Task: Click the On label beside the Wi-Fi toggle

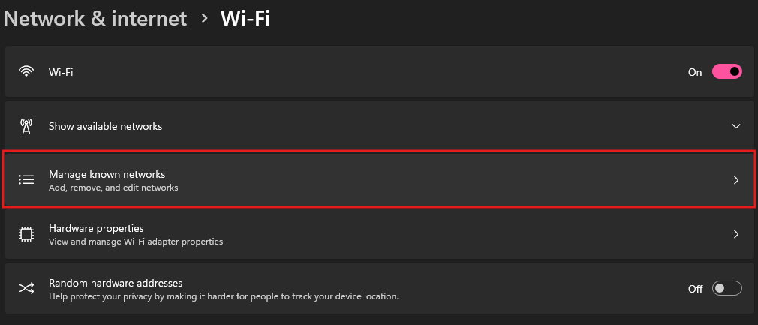Action: pos(695,72)
